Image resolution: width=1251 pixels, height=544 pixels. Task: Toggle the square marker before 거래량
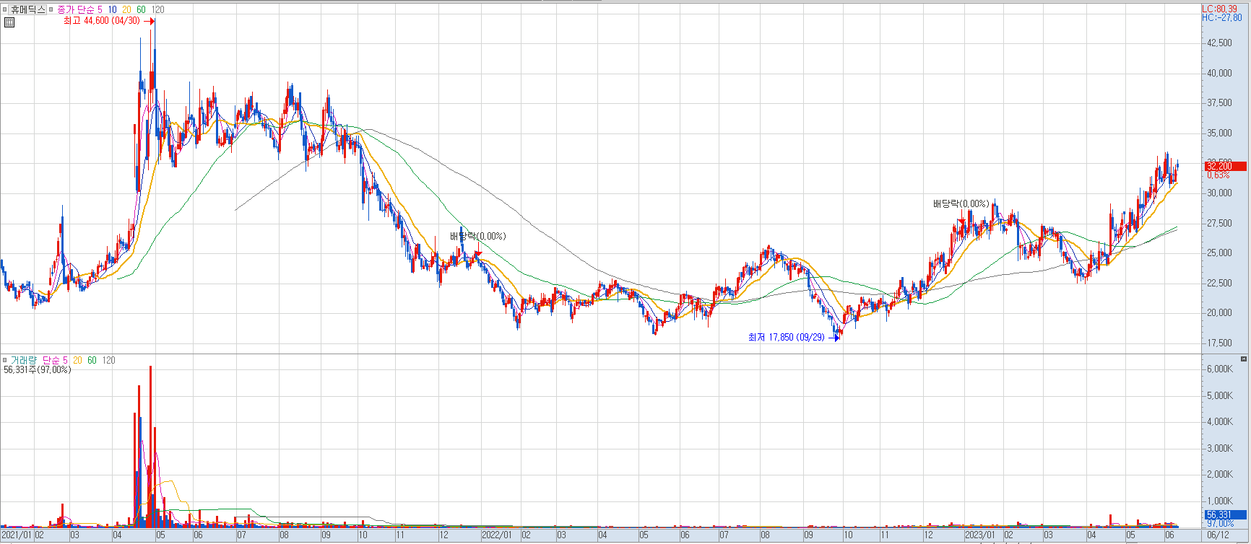[x=4, y=360]
